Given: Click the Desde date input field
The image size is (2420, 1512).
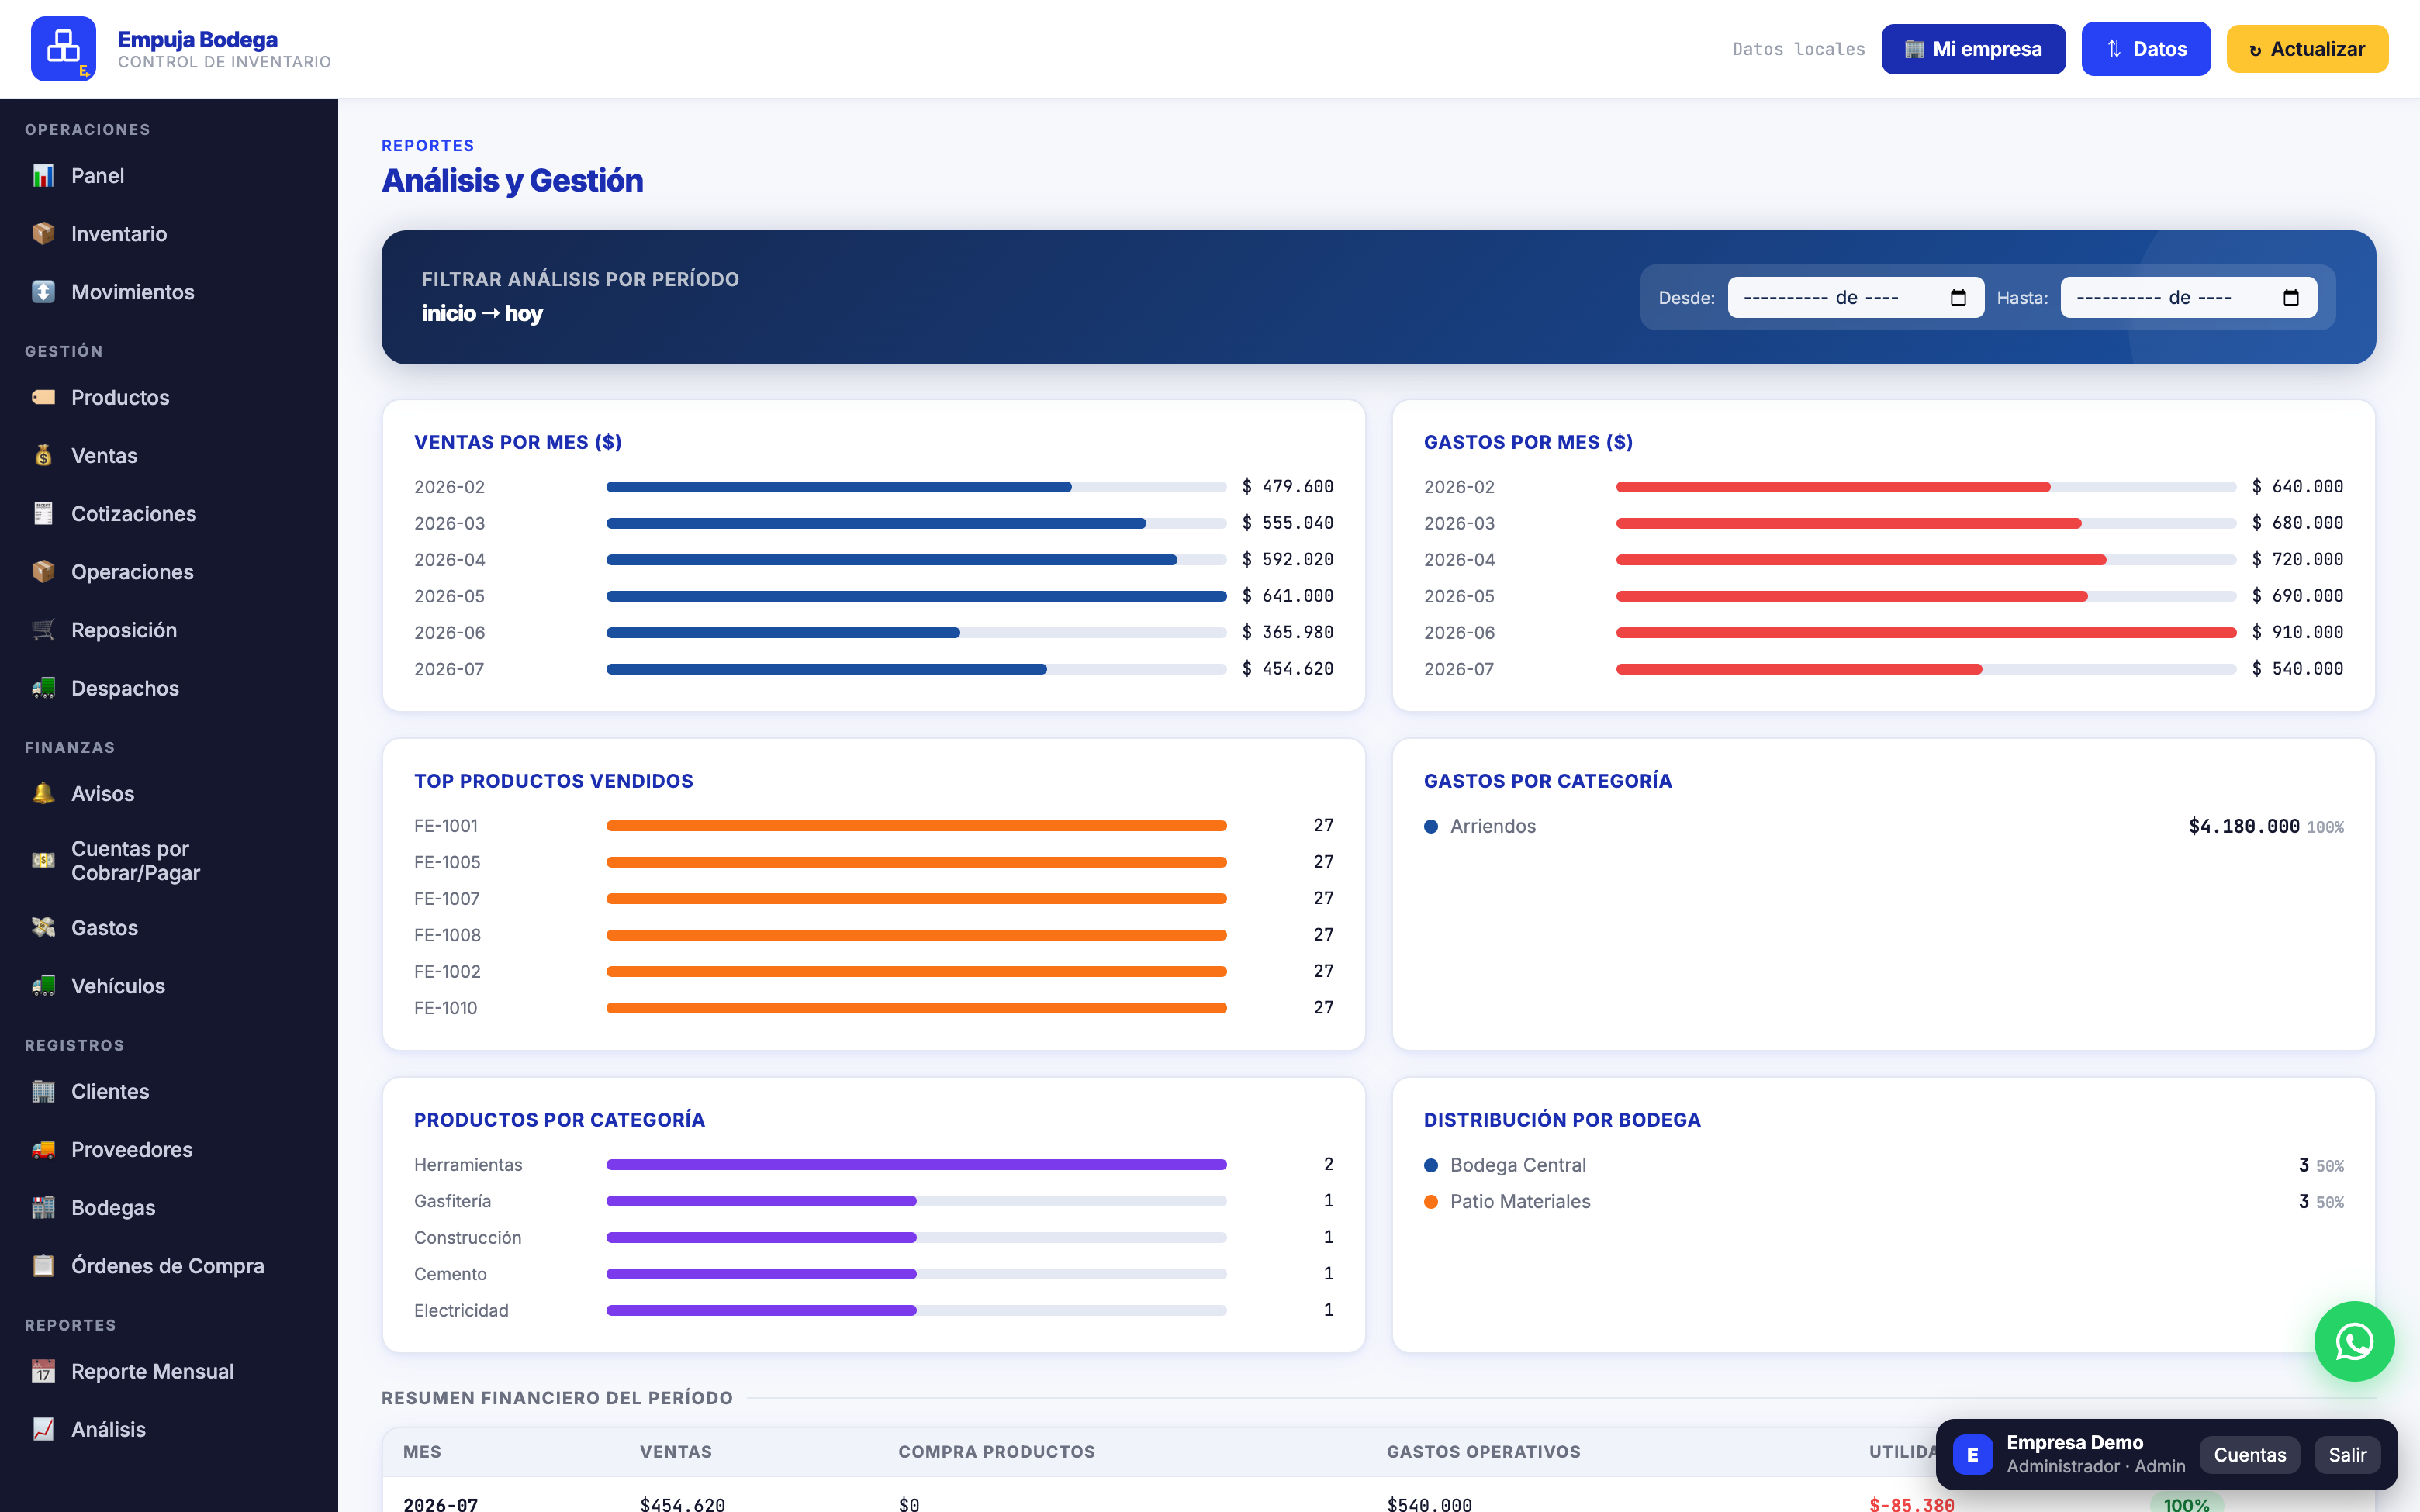Looking at the screenshot, I should pos(1855,298).
